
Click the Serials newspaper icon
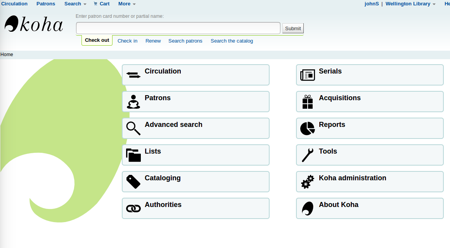coord(307,74)
